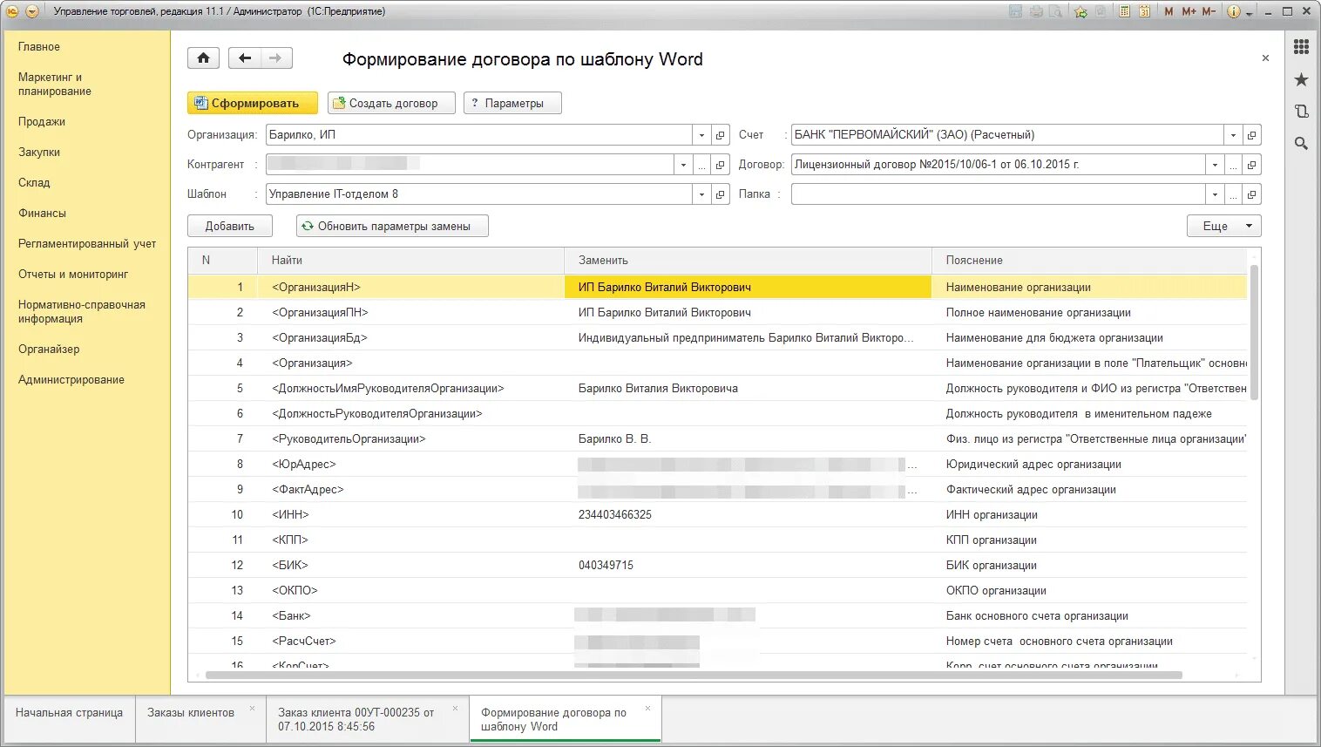Close the Заказы клиентов tab
This screenshot has width=1321, height=747.
point(253,708)
